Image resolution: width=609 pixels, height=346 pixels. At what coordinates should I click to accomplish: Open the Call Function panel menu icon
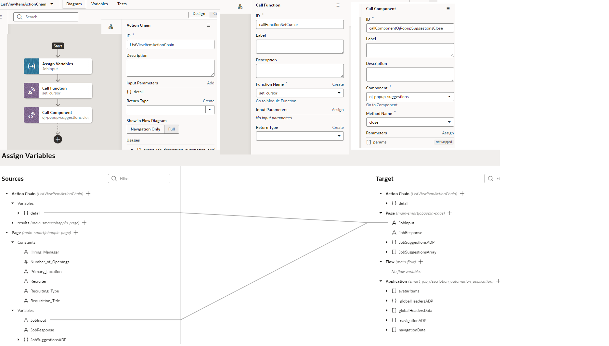[338, 5]
